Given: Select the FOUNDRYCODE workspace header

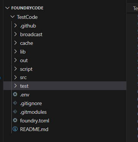Looking at the screenshot, I should [27, 8].
